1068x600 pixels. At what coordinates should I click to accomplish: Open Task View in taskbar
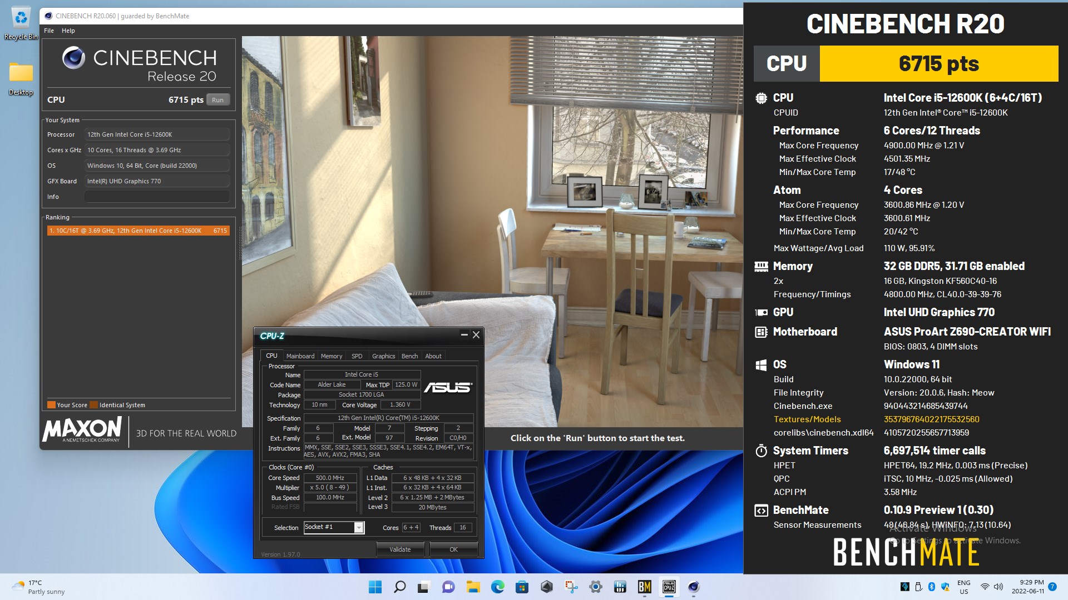coord(424,587)
